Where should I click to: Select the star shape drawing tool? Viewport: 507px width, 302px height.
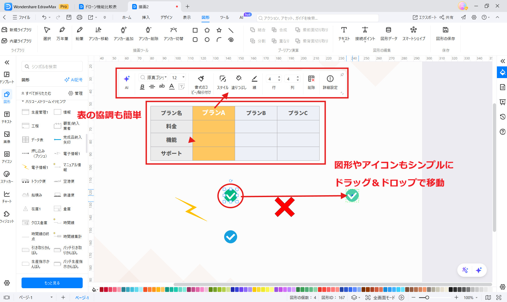pos(219,30)
